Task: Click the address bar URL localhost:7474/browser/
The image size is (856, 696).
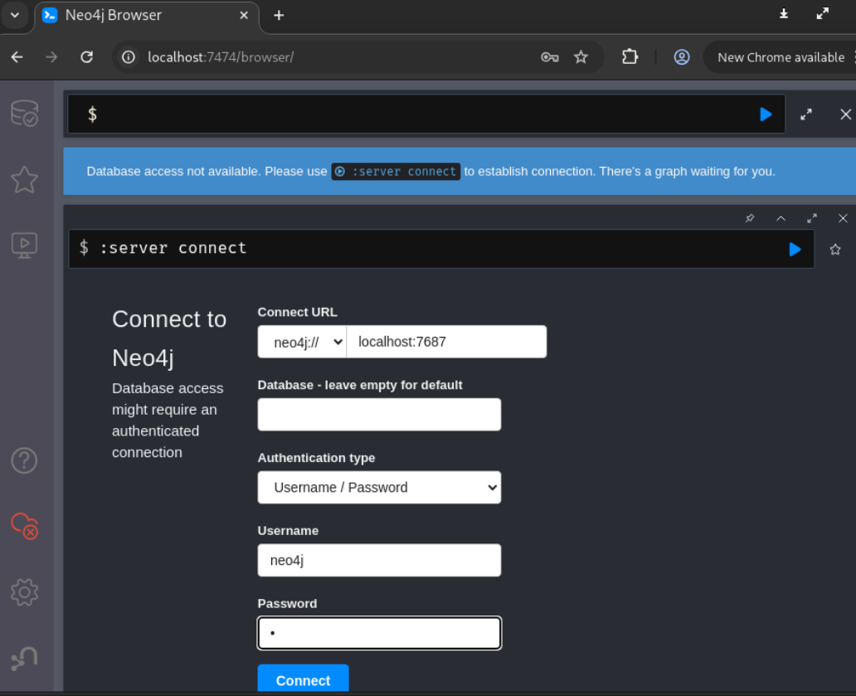Action: [221, 57]
